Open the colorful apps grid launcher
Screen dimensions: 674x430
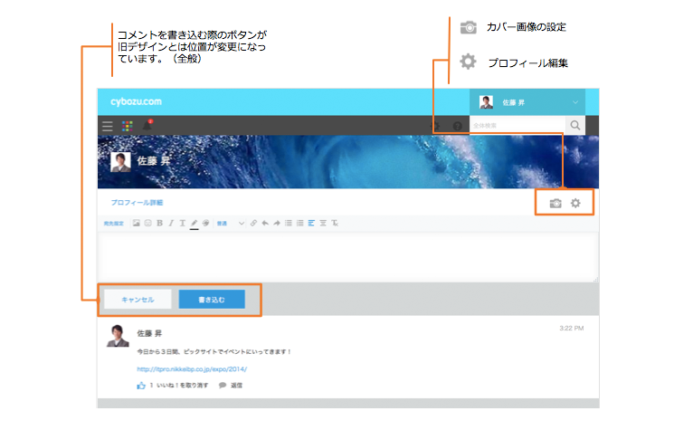click(128, 126)
